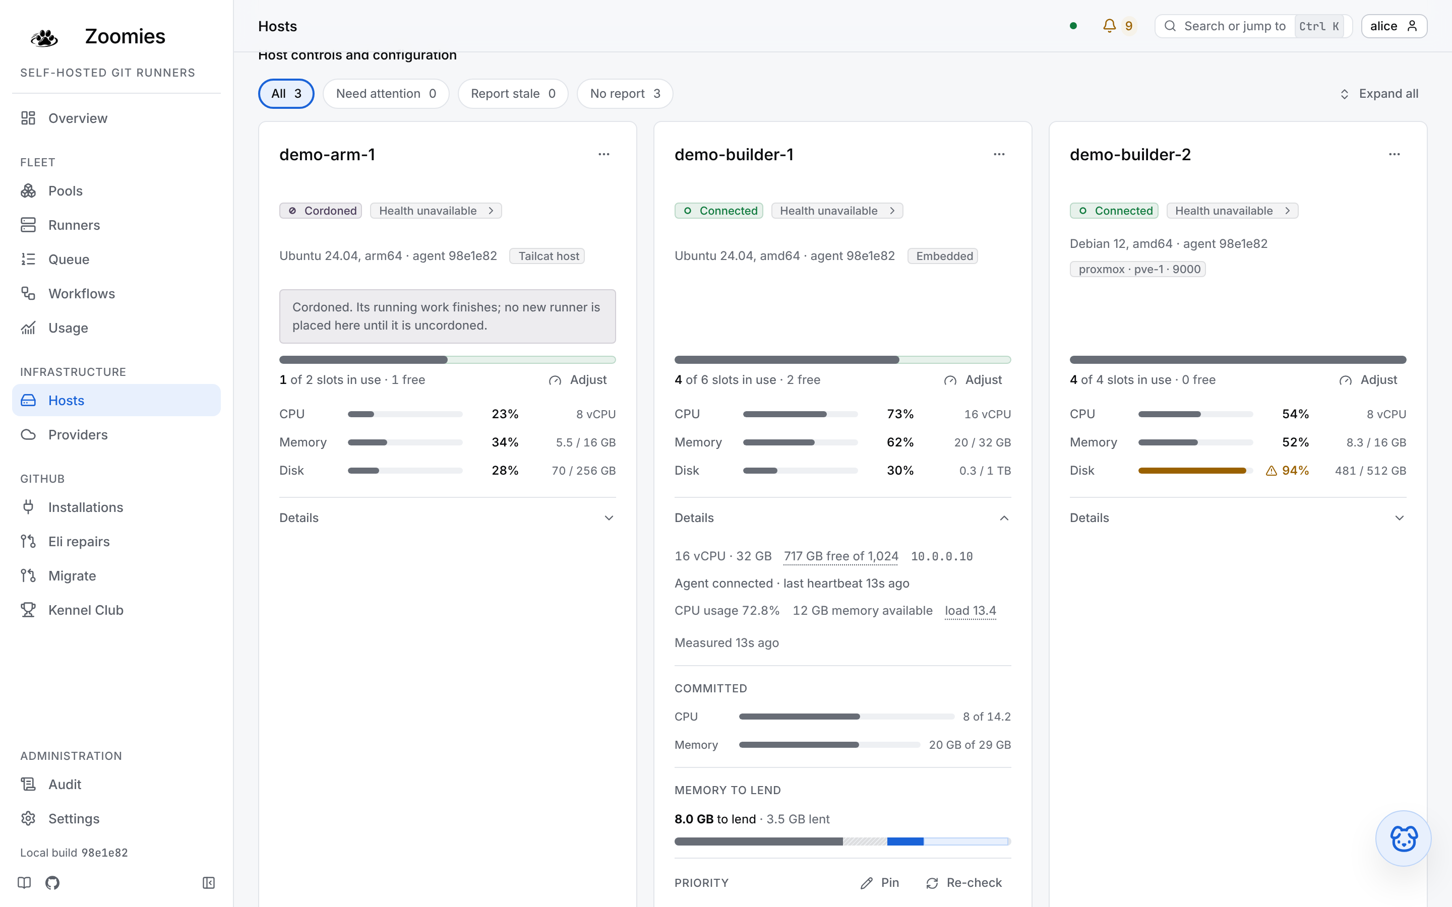Open the documentation book icon

25,882
